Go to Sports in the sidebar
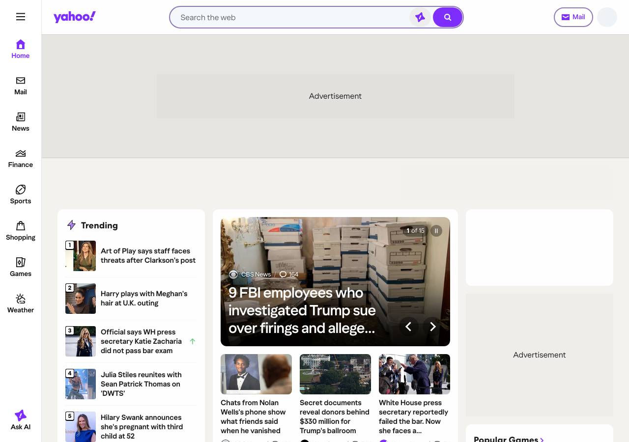Screen dimensions: 629x442 (x=21, y=195)
